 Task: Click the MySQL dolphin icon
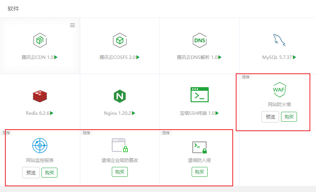(279, 40)
